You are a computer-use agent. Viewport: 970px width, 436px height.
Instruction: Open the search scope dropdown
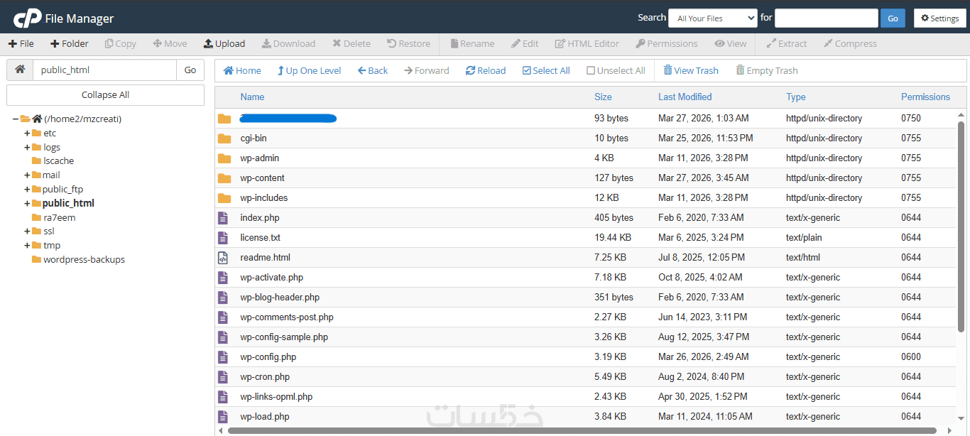(x=713, y=18)
